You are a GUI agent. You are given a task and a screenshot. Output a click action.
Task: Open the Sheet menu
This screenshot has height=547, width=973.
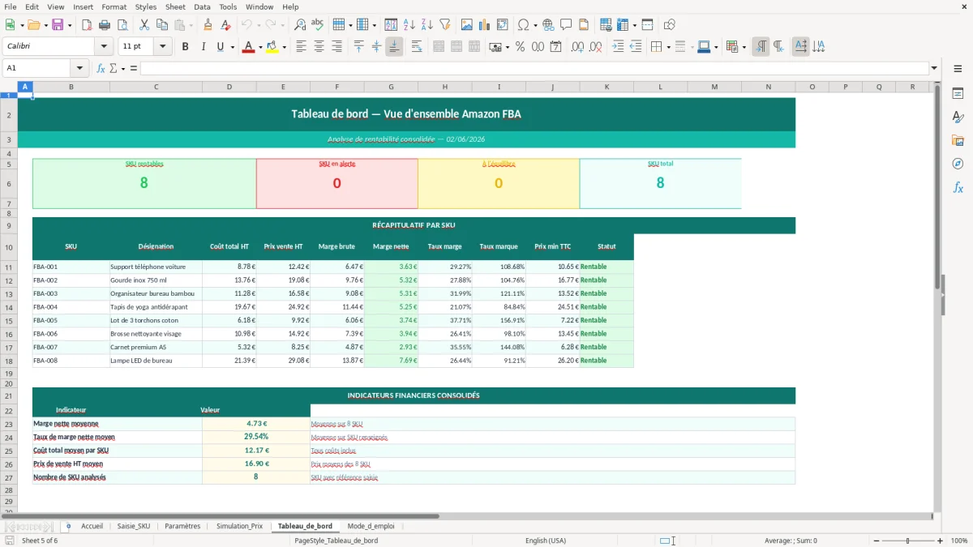175,6
